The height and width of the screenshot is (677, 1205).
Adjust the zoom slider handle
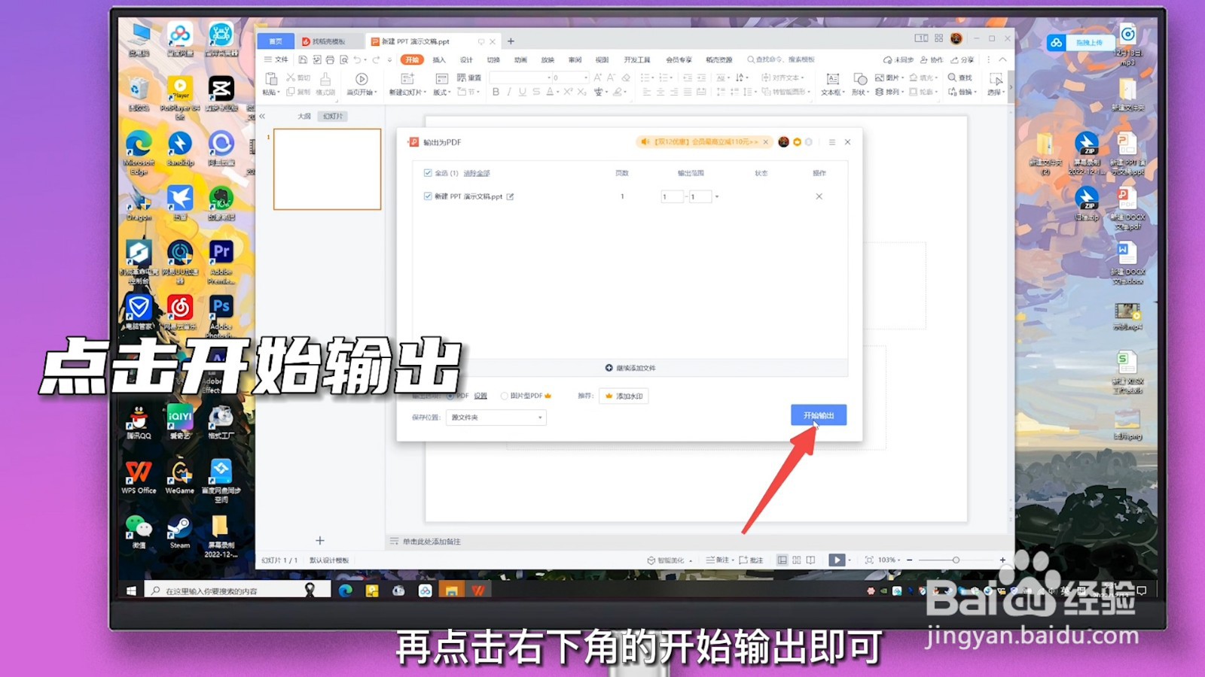click(956, 560)
